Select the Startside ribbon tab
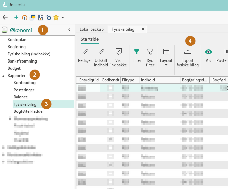The width and height of the screenshot is (228, 189). tap(90, 39)
